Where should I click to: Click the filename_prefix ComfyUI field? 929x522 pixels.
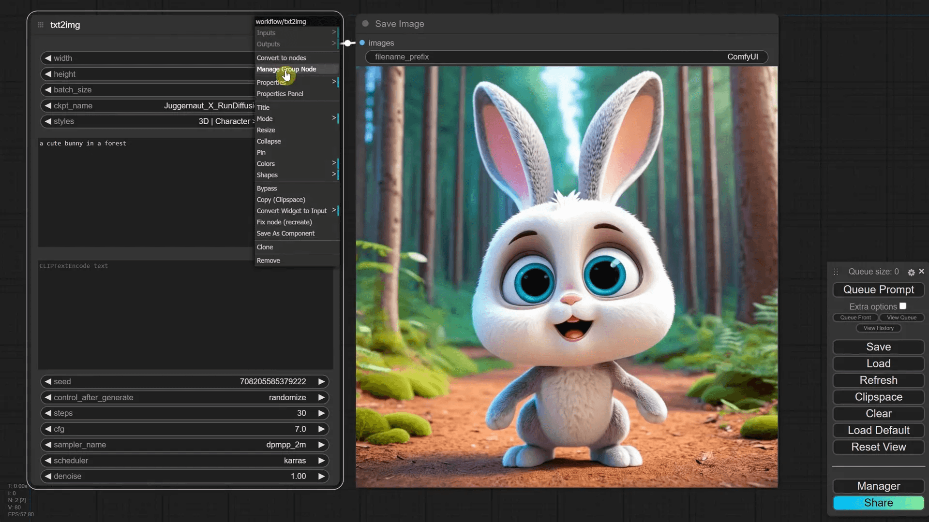click(x=566, y=57)
